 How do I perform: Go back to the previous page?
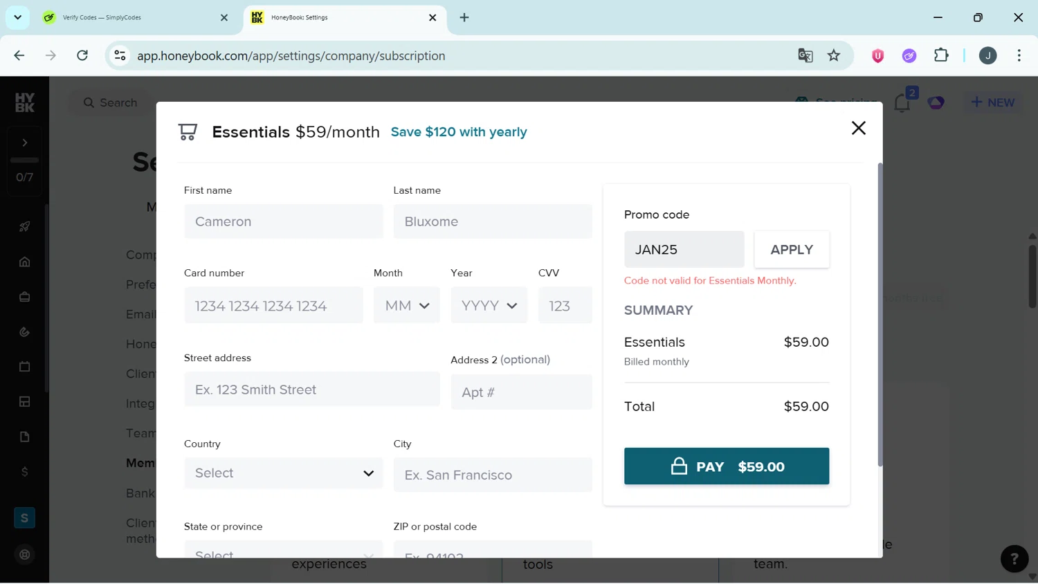pyautogui.click(x=19, y=55)
